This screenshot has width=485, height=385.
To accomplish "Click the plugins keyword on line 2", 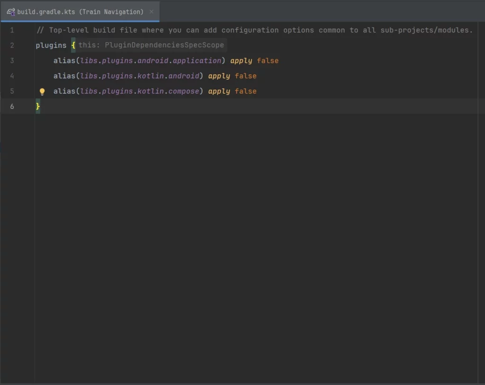I will point(51,45).
